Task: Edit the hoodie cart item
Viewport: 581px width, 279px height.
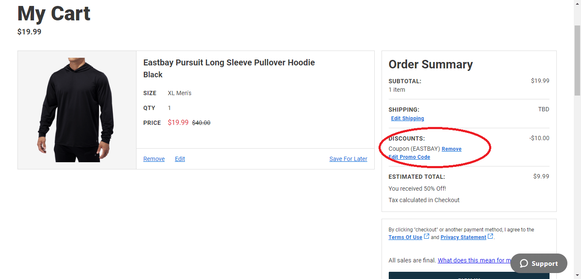Action: [x=180, y=159]
